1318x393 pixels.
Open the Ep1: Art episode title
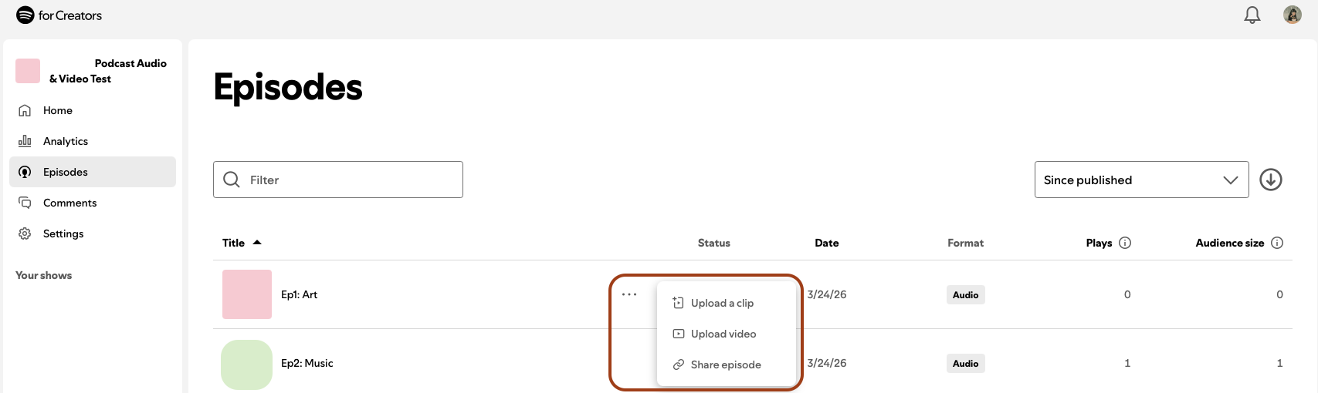click(300, 294)
